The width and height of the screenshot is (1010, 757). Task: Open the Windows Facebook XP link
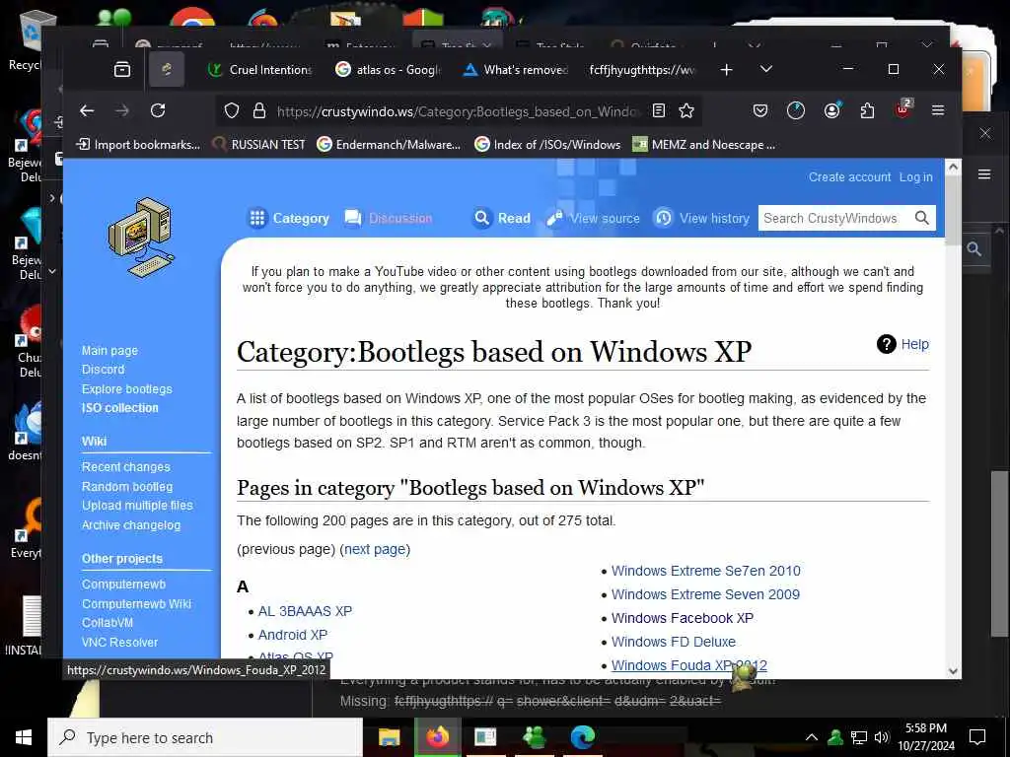coord(683,618)
